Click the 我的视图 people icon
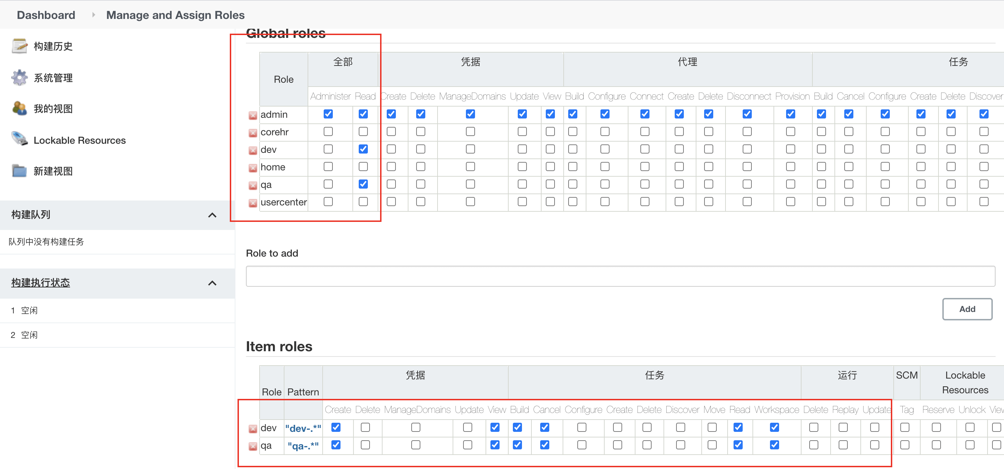Image resolution: width=1004 pixels, height=469 pixels. pyautogui.click(x=20, y=108)
